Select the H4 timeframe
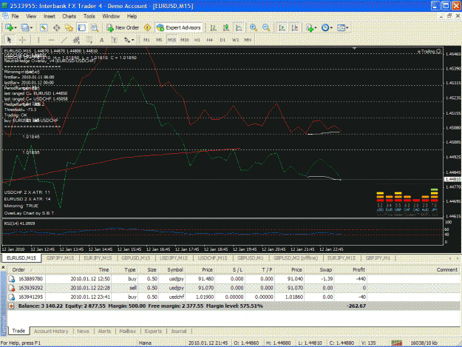The width and height of the screenshot is (462, 347). 209,40
